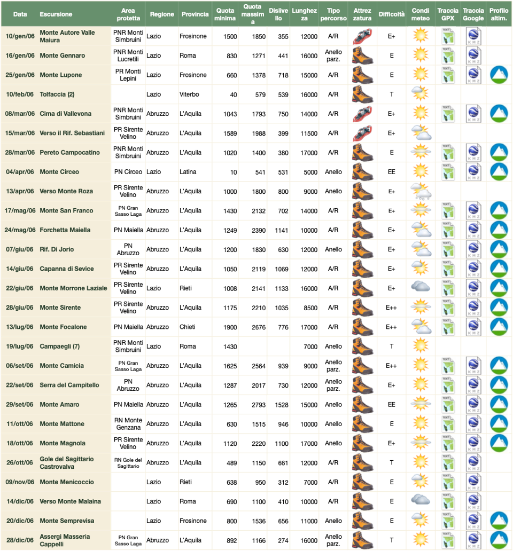
Task: Open the Monte Semprevisa excursion link
Action: click(x=67, y=521)
